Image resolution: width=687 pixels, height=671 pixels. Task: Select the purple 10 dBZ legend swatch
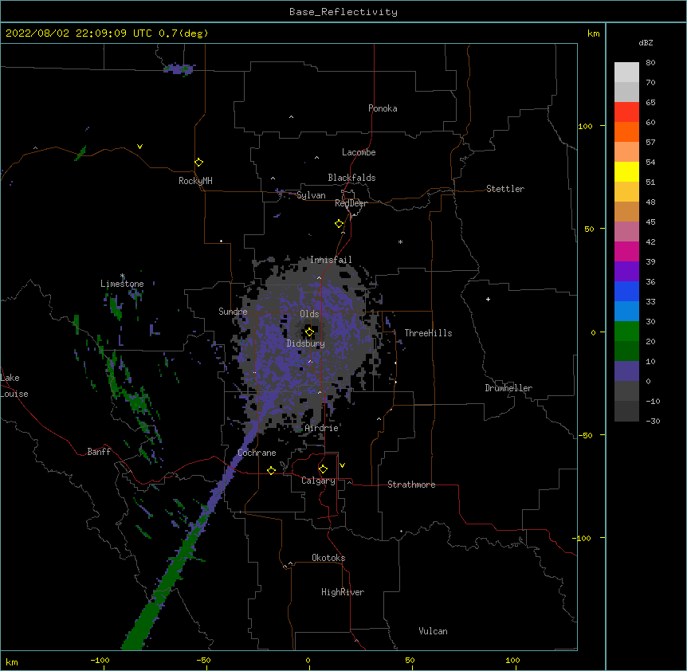click(x=626, y=371)
